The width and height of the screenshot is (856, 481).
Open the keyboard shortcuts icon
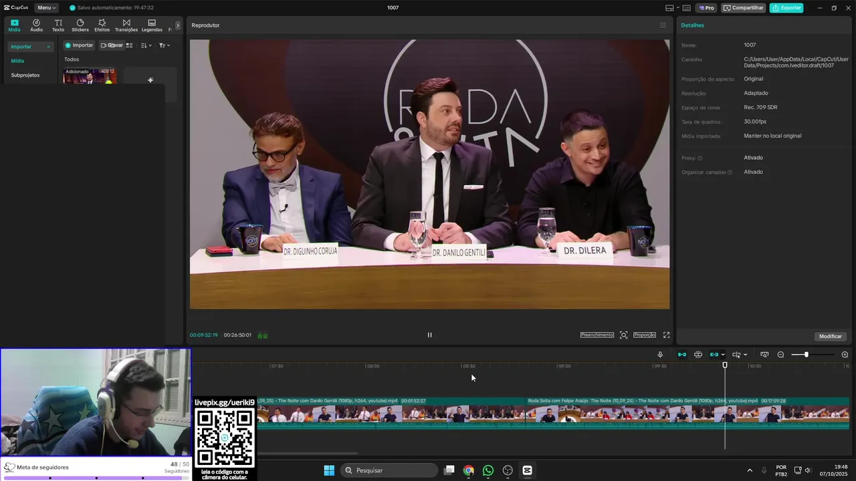(x=686, y=8)
